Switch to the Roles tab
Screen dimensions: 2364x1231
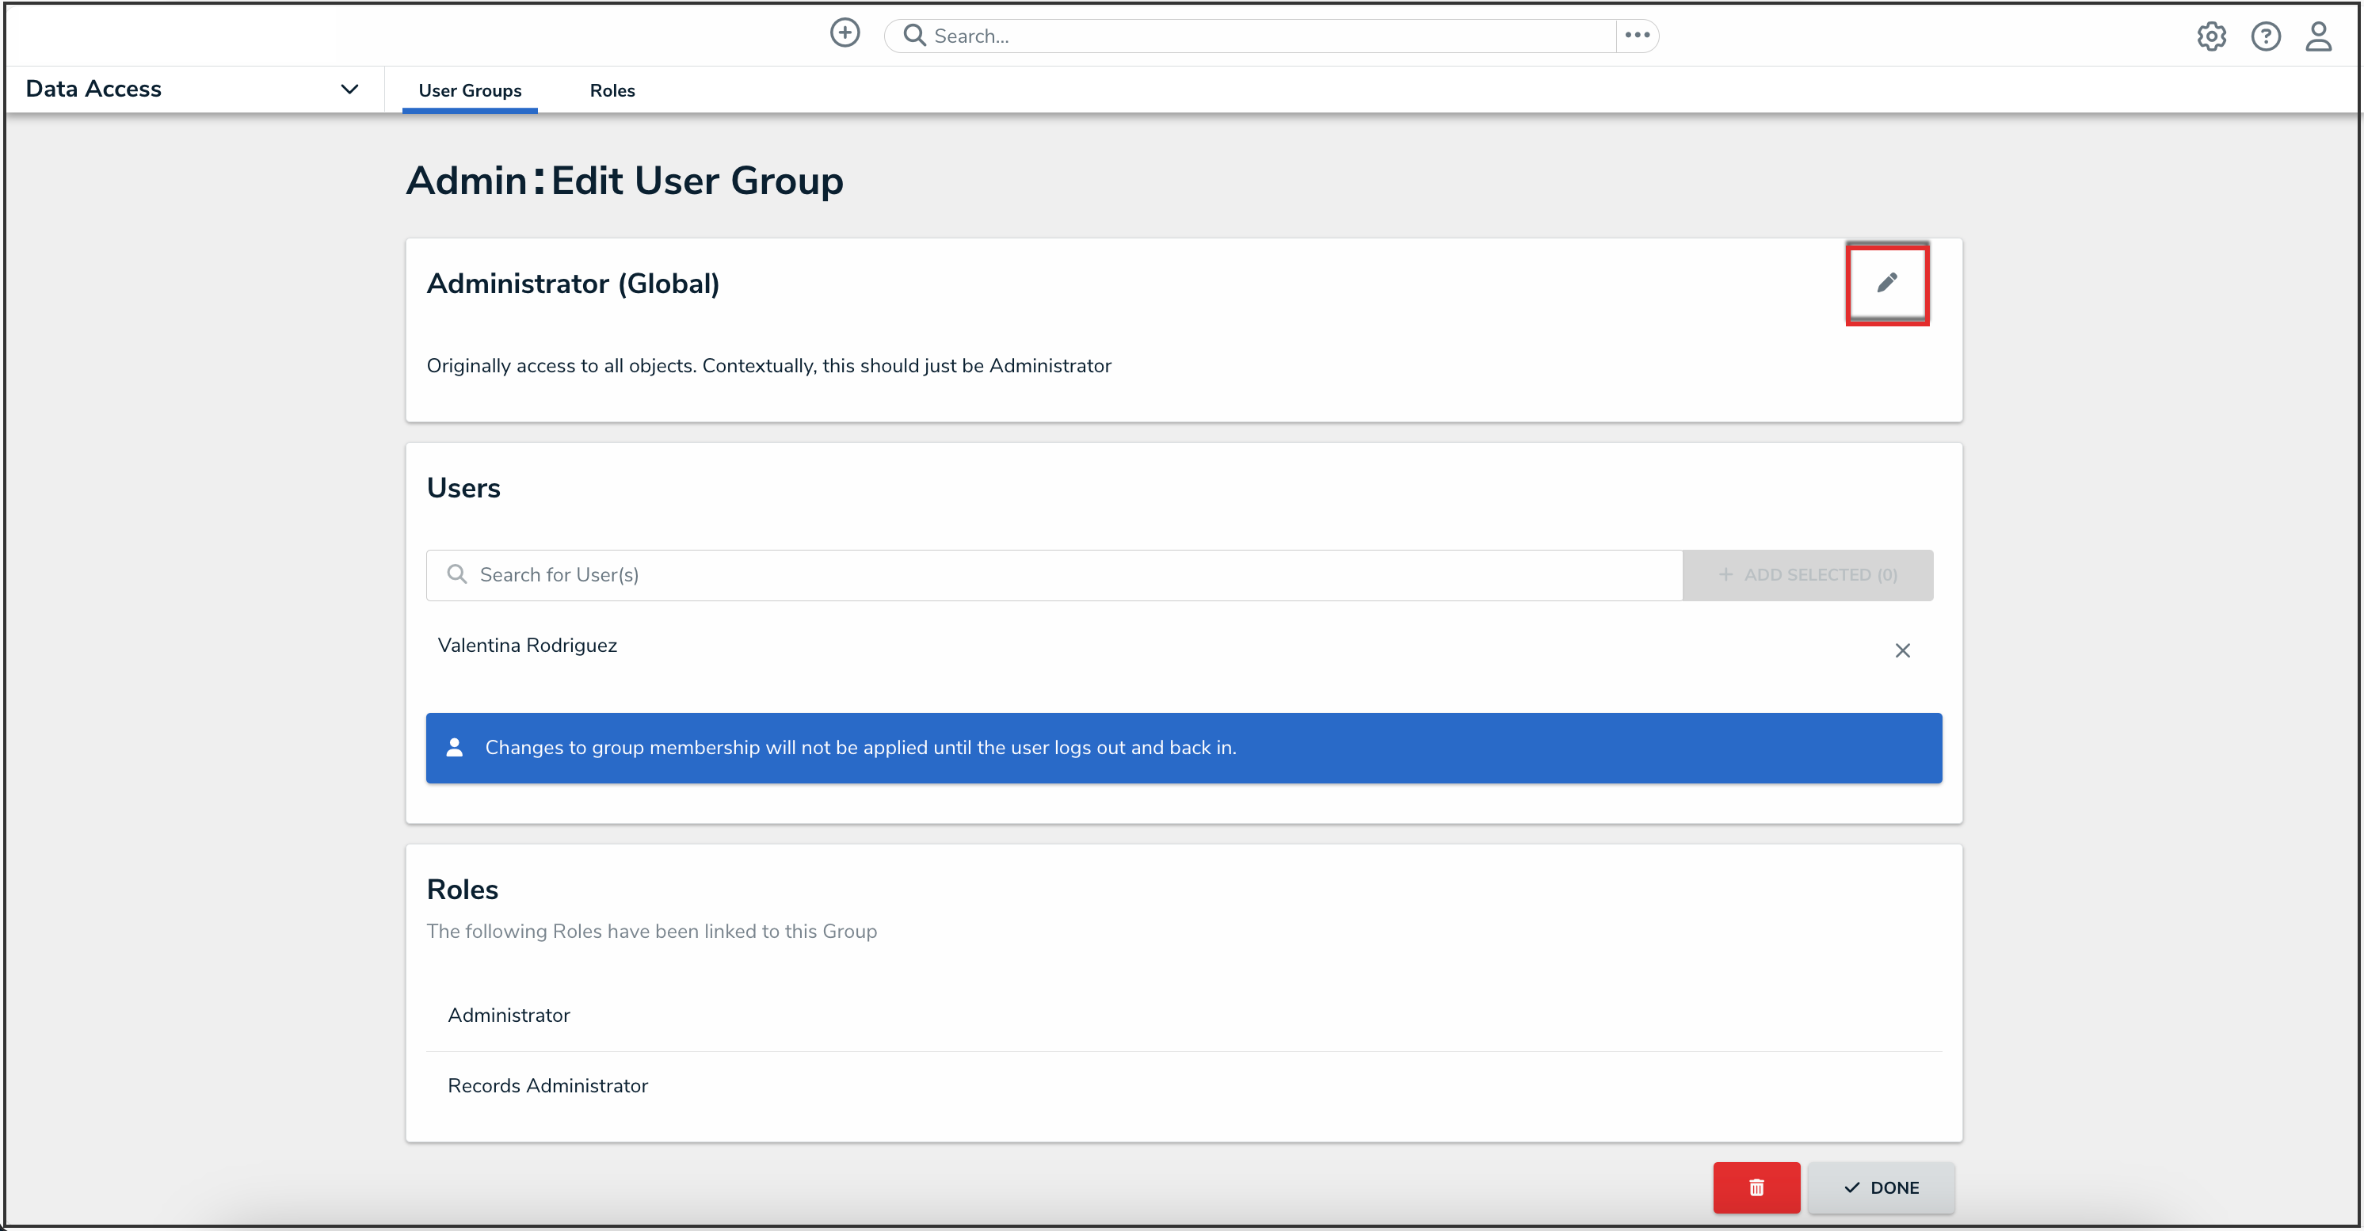612,91
